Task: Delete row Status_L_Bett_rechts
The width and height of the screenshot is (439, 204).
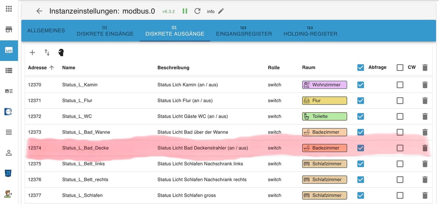Action: click(x=425, y=180)
